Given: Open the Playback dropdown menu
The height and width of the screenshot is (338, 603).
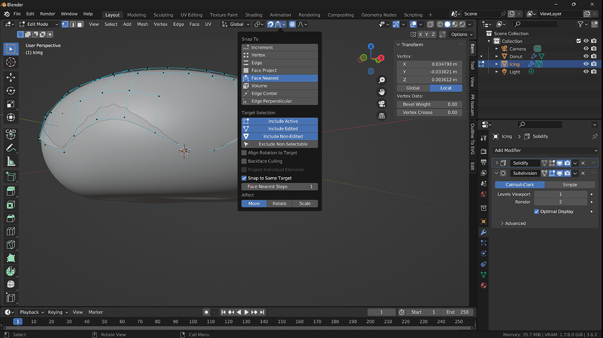Looking at the screenshot, I should coord(32,312).
